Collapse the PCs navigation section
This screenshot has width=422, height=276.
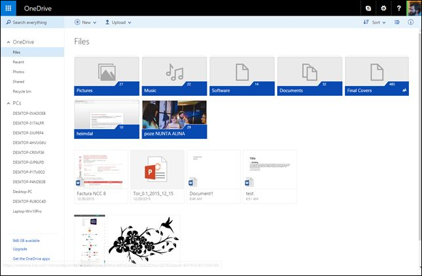8,103
